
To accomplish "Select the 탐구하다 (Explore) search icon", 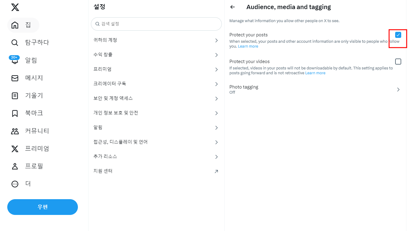I will click(x=15, y=42).
